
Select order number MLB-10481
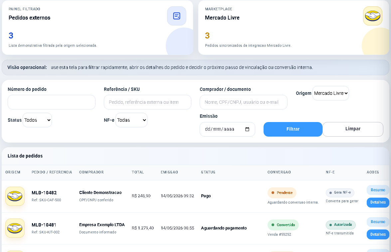pos(44,225)
